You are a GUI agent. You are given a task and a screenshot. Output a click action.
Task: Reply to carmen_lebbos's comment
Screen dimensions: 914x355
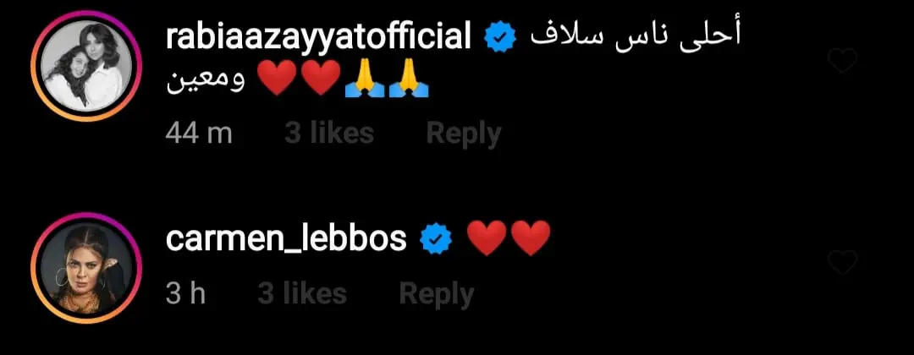click(x=437, y=294)
